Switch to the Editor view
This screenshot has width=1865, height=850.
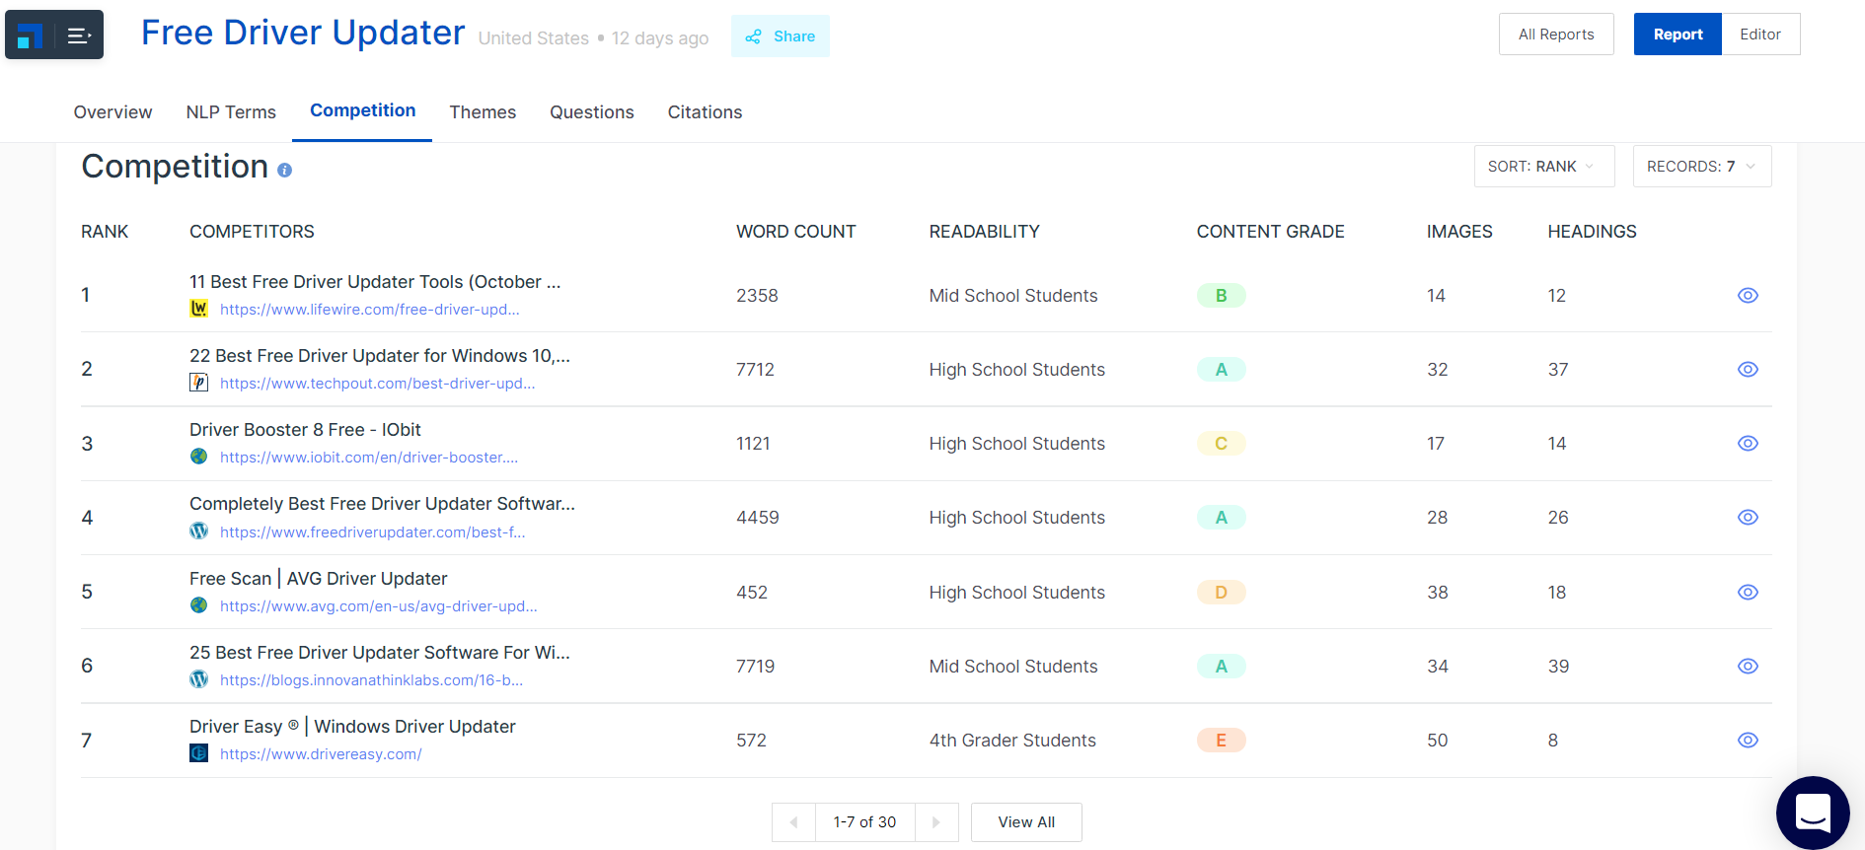(x=1760, y=35)
